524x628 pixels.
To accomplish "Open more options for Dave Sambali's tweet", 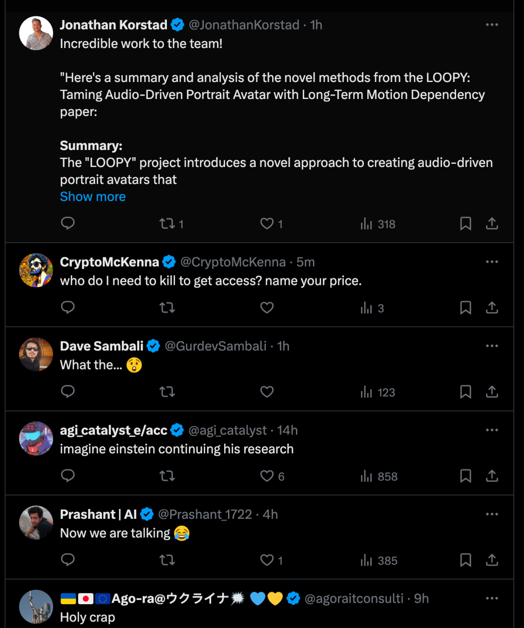I will coord(492,346).
